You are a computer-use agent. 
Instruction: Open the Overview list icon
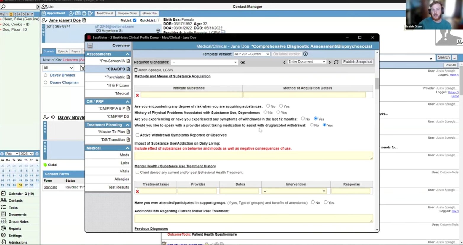[90, 46]
